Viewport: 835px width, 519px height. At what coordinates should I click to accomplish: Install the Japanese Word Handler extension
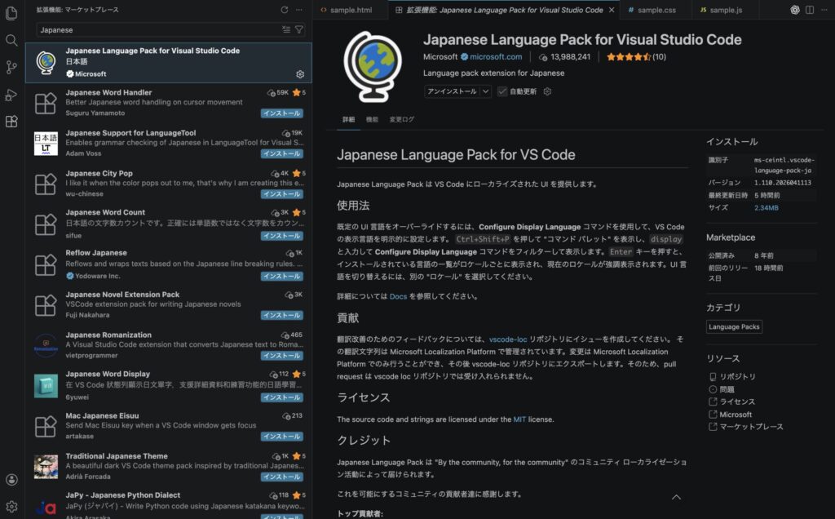(x=281, y=113)
